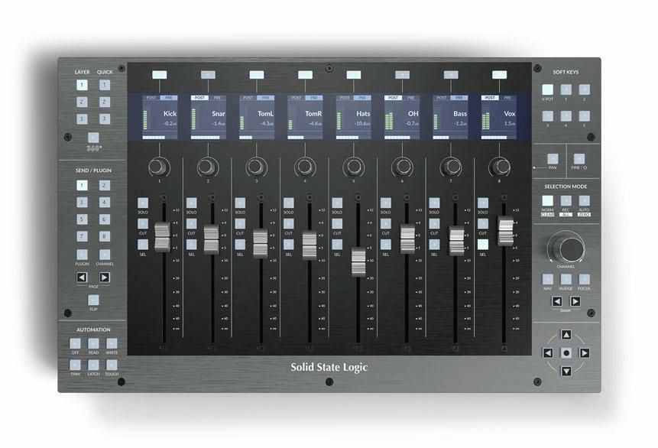Click the V-POT soft key
658x448 pixels.
(548, 89)
